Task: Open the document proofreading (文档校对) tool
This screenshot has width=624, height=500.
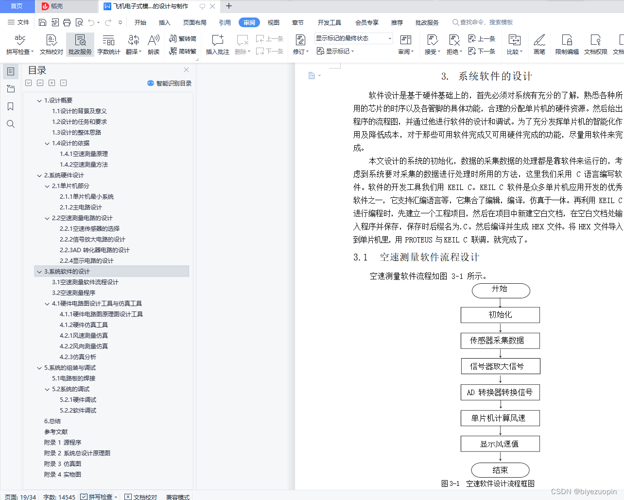Action: [x=51, y=44]
